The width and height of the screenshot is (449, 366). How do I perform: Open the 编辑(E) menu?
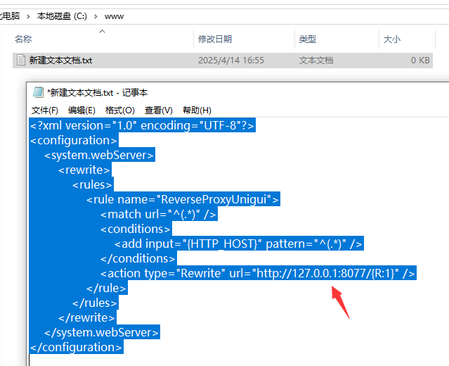[82, 111]
